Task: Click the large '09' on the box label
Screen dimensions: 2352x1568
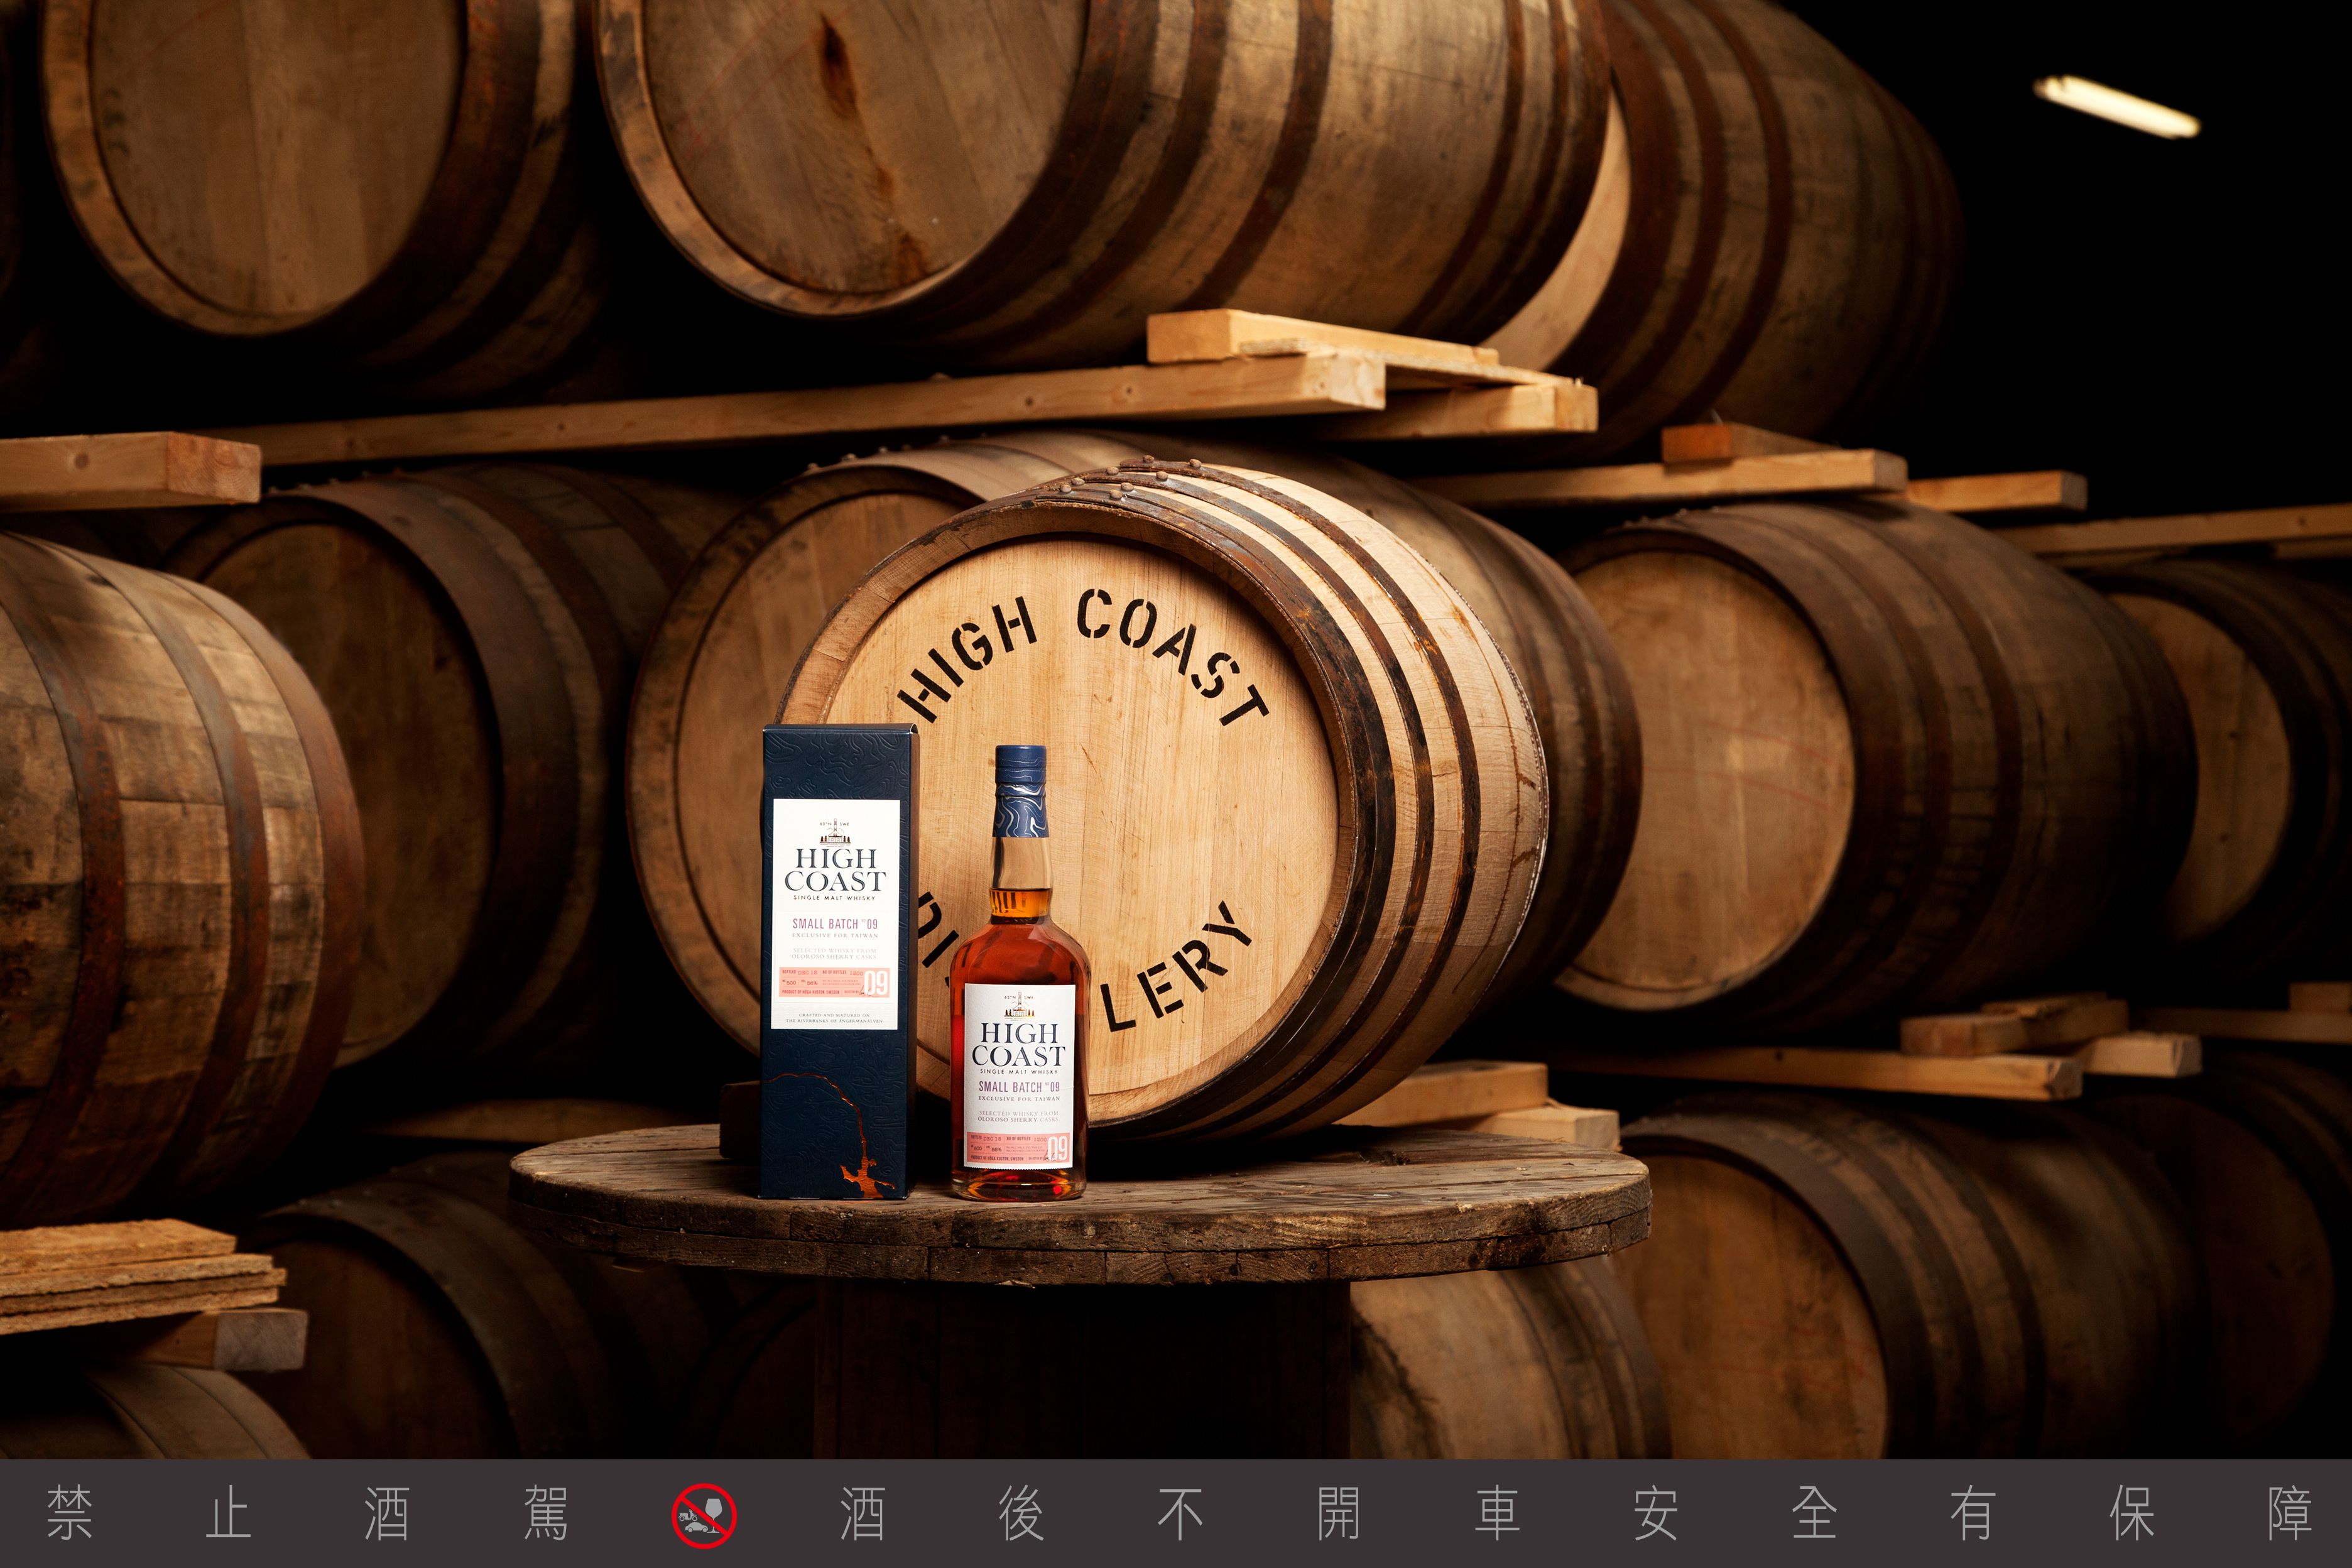Action: 875,984
